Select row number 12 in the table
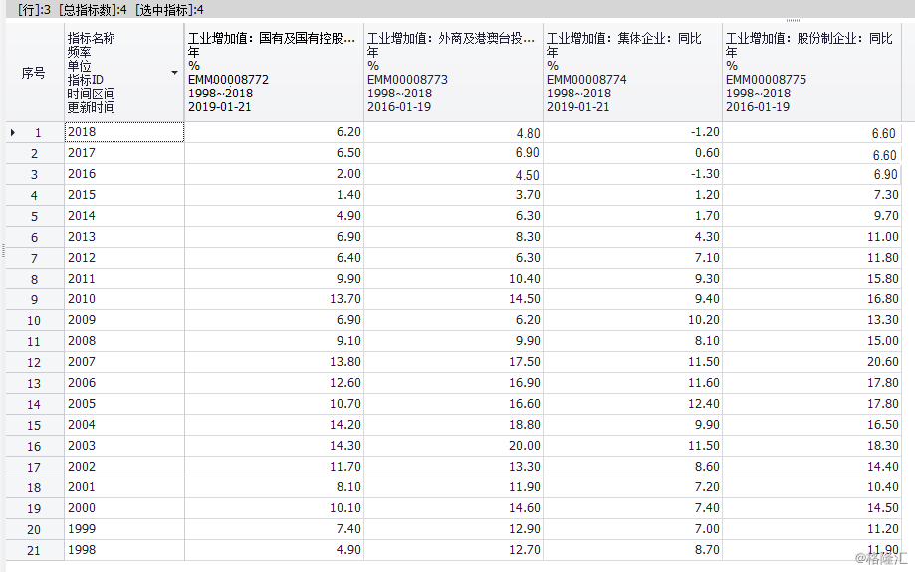The width and height of the screenshot is (915, 572). tap(34, 363)
